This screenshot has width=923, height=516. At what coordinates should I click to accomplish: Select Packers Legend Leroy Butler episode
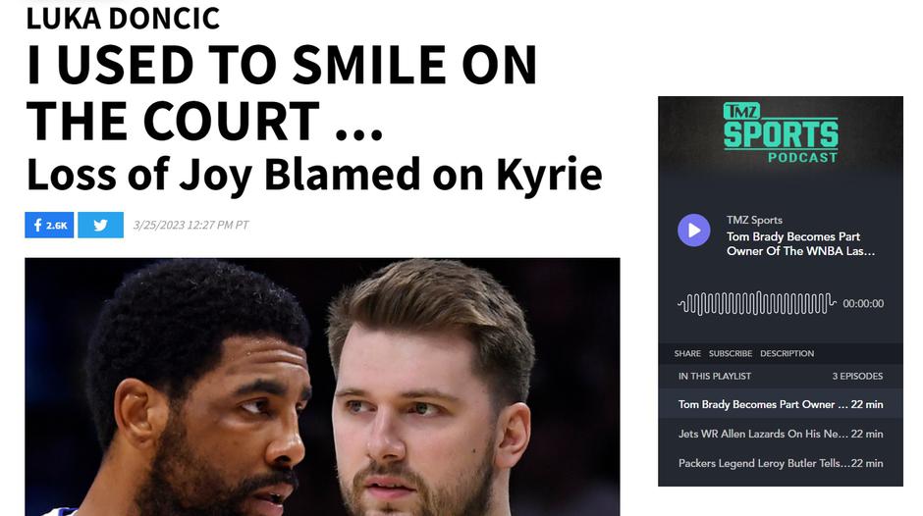781,463
